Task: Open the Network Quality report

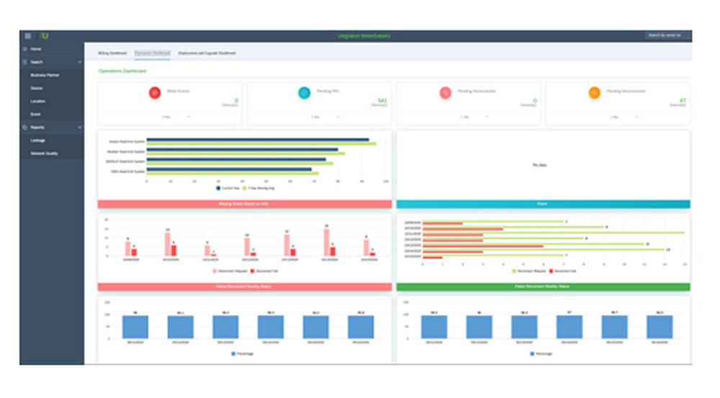Action: click(x=45, y=153)
